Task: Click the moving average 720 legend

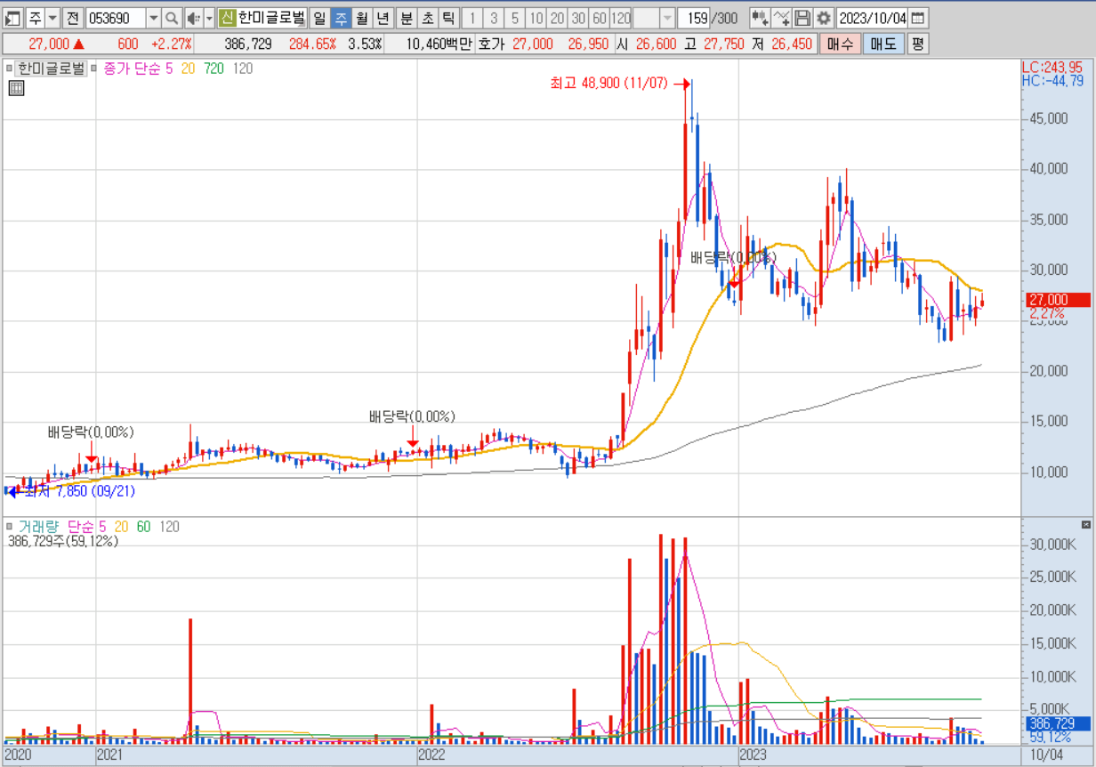Action: pos(214,69)
